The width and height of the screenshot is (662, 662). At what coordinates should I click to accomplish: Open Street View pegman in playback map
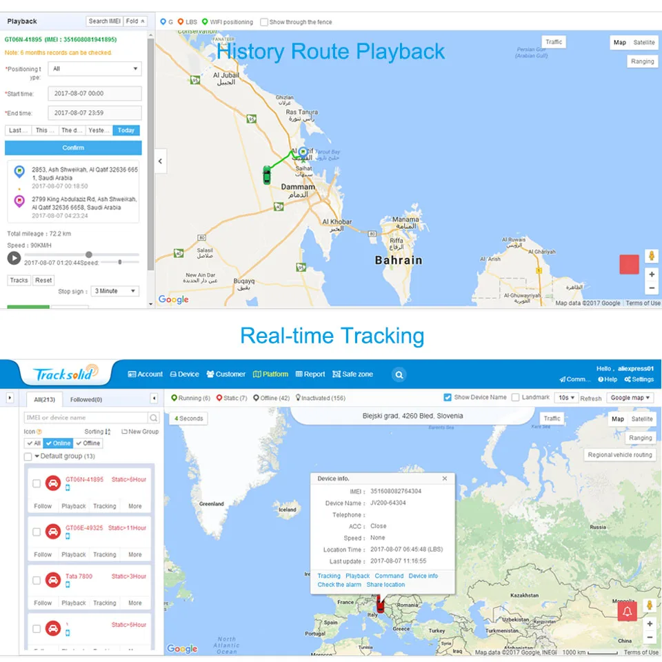point(652,255)
